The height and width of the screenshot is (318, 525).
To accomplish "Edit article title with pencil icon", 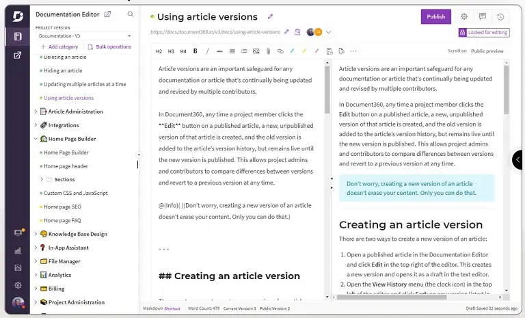I will coord(271,16).
